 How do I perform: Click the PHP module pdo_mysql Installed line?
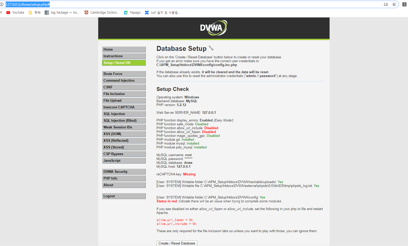(x=182, y=147)
